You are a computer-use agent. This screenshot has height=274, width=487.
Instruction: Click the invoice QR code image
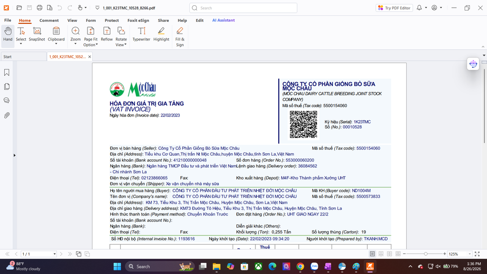point(303,125)
